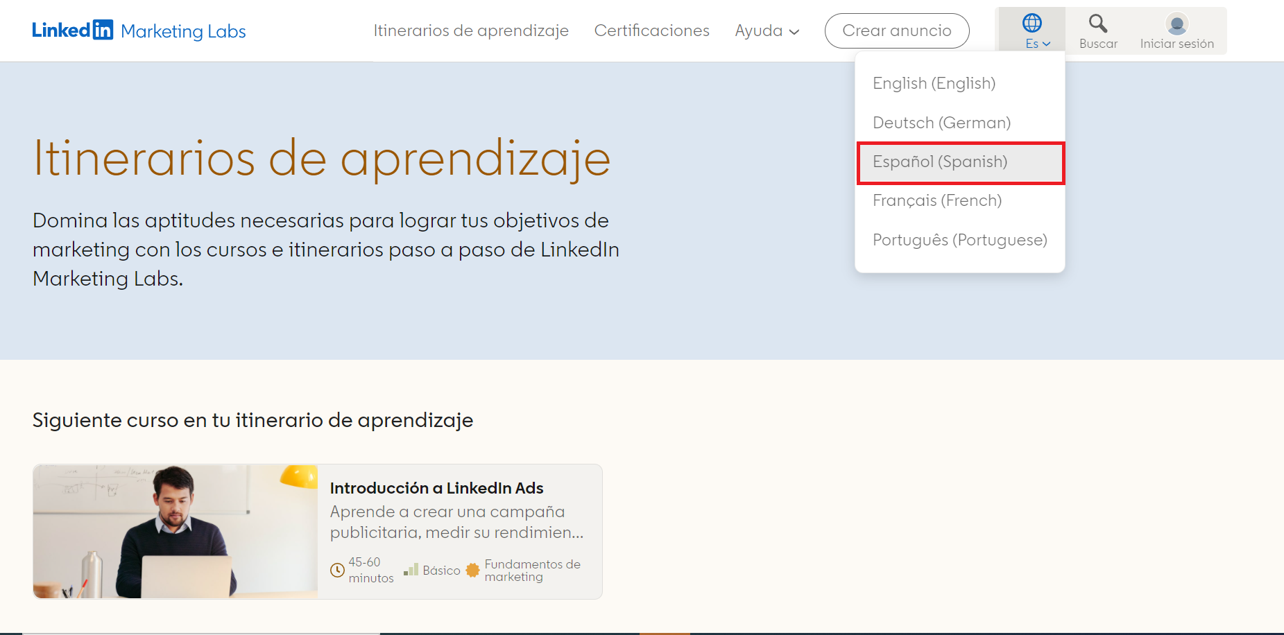Open Itinerarios de aprendizaje nav link
This screenshot has width=1284, height=635.
coord(471,31)
